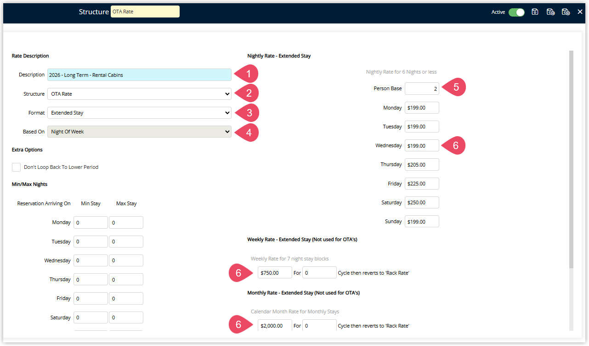The width and height of the screenshot is (589, 346).
Task: Click Saturday Min Stay field
Action: click(x=91, y=317)
